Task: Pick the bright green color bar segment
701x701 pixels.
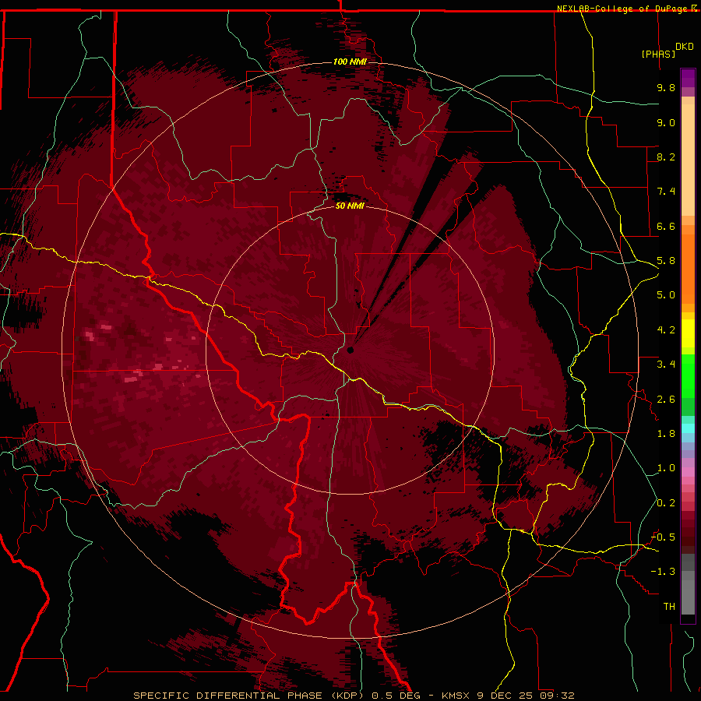Action: tap(688, 376)
